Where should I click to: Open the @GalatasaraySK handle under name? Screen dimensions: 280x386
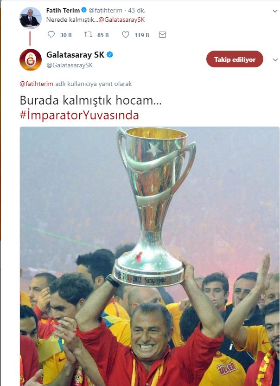(70, 65)
